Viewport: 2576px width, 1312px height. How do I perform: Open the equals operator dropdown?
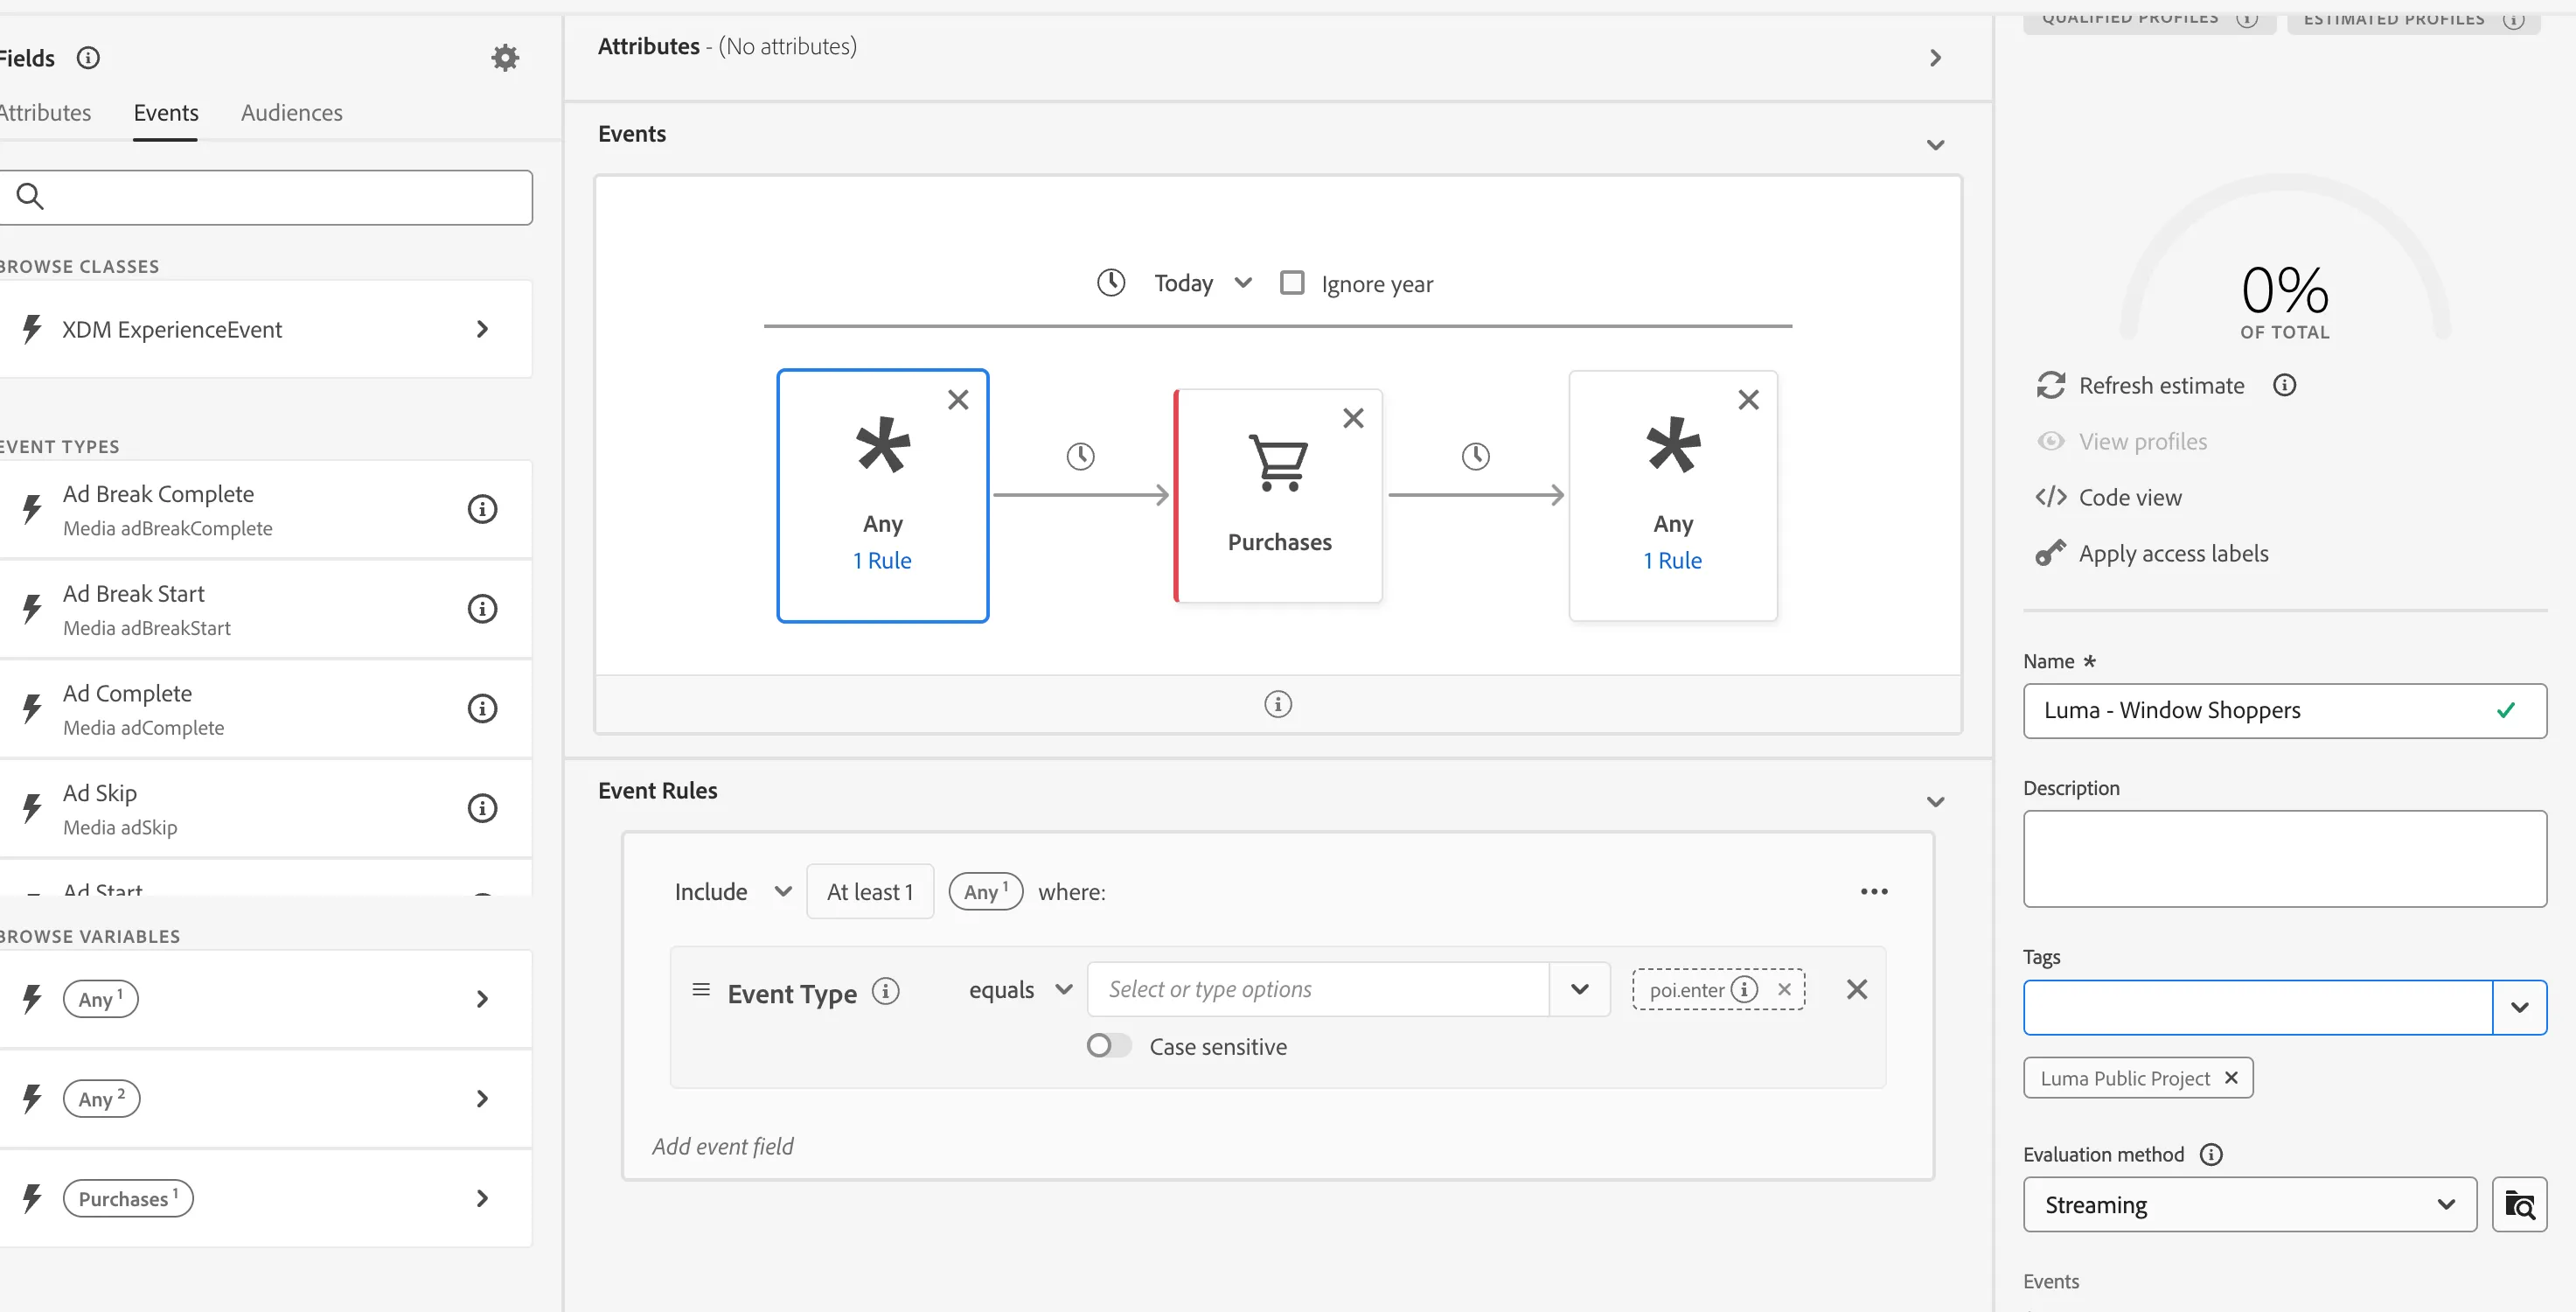coord(1020,989)
